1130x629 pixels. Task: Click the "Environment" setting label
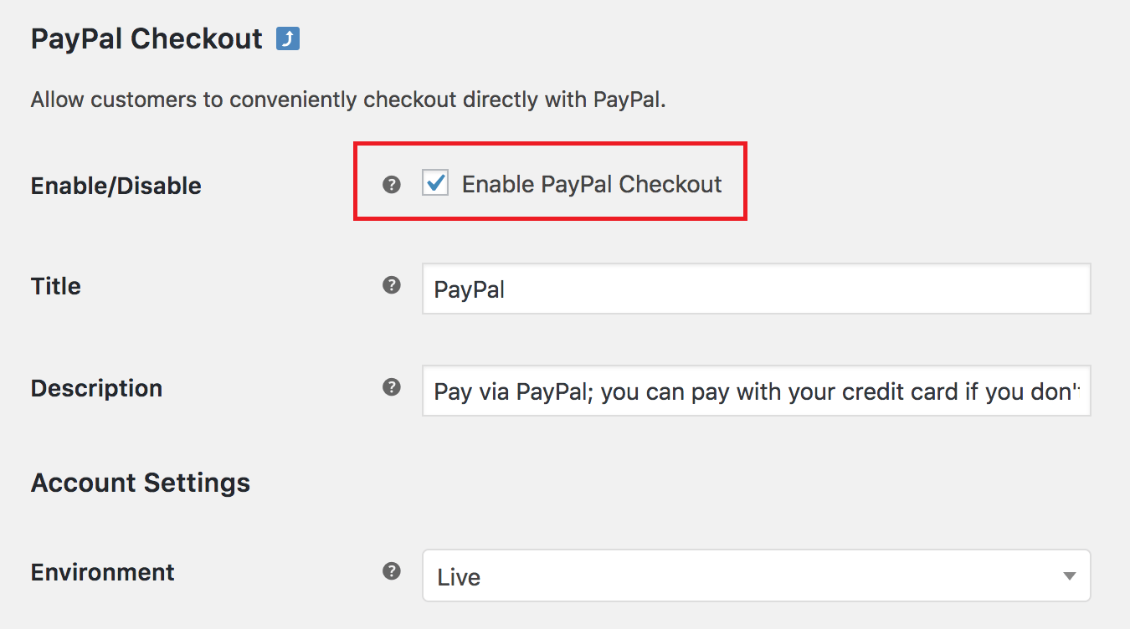click(x=103, y=572)
